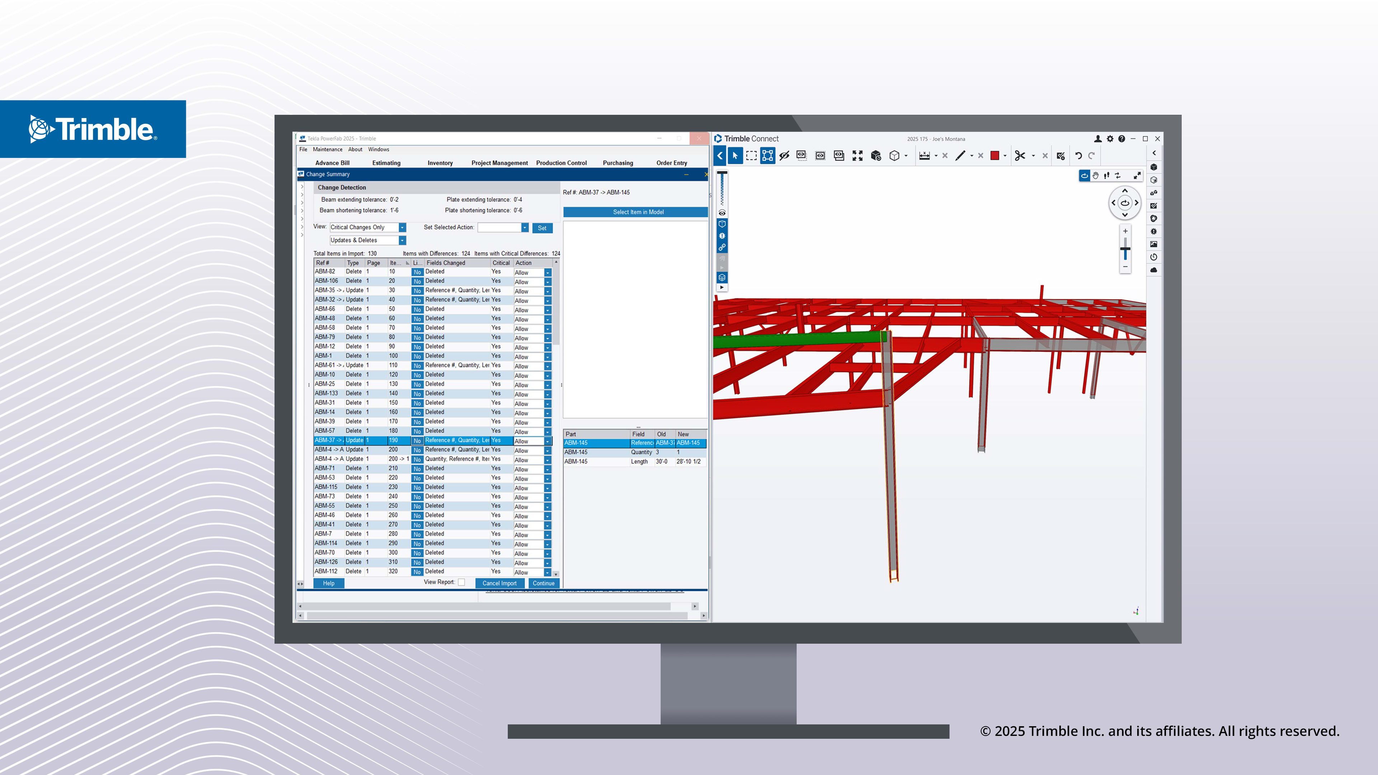The height and width of the screenshot is (775, 1378).
Task: Click the back chevron in Trimble Connect toolbar
Action: point(720,156)
